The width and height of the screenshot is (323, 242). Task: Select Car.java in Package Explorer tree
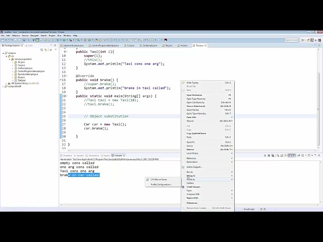[20, 65]
